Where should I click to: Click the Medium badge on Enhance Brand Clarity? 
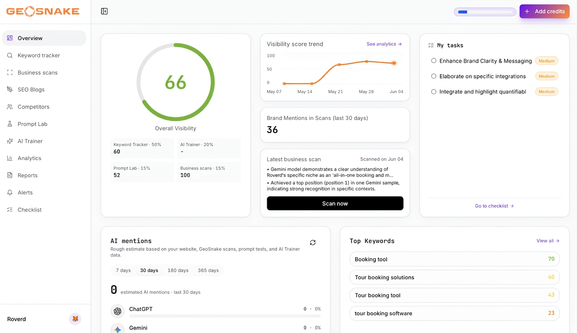pos(547,61)
